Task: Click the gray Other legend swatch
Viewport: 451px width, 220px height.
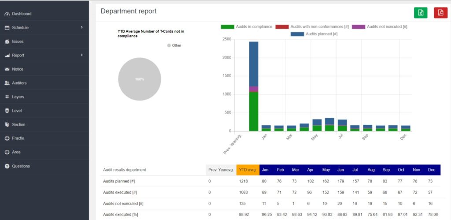Action: pos(169,45)
